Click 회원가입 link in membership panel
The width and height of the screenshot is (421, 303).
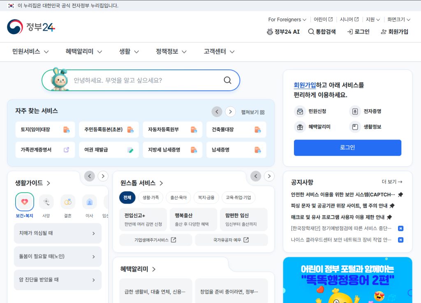(305, 85)
